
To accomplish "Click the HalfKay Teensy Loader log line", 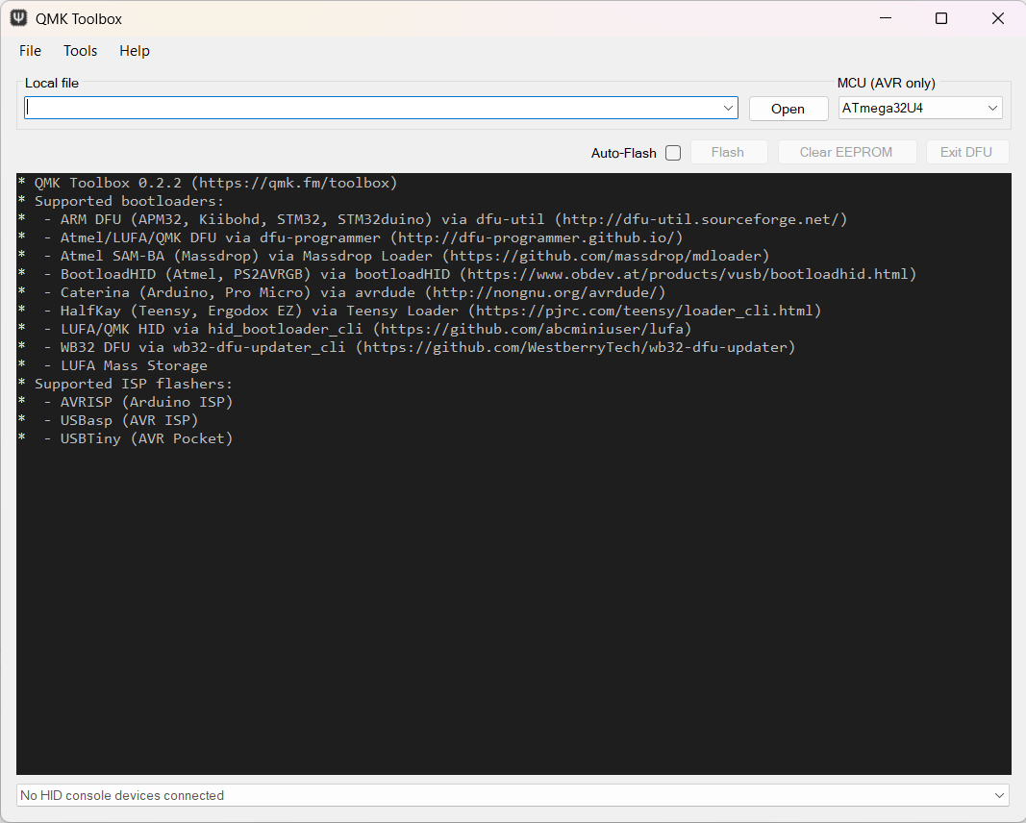I will point(419,312).
